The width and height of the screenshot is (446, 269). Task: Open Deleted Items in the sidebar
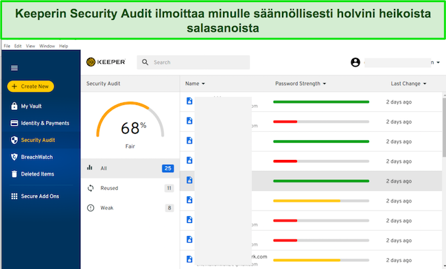pos(38,174)
